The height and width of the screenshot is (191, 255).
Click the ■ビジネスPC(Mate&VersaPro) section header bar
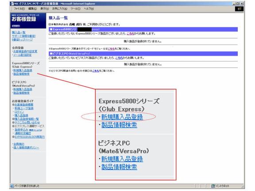[x=143, y=53]
